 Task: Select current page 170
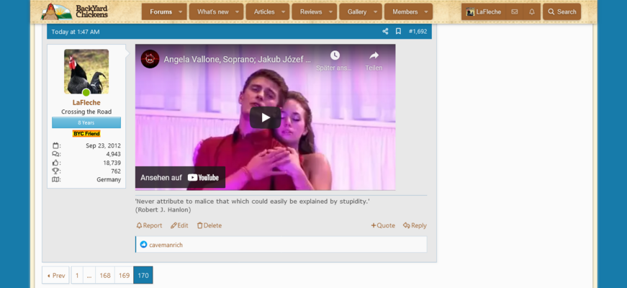[x=143, y=275]
